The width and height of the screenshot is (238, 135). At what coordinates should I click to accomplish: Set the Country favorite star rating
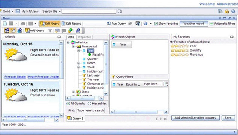[180, 50]
